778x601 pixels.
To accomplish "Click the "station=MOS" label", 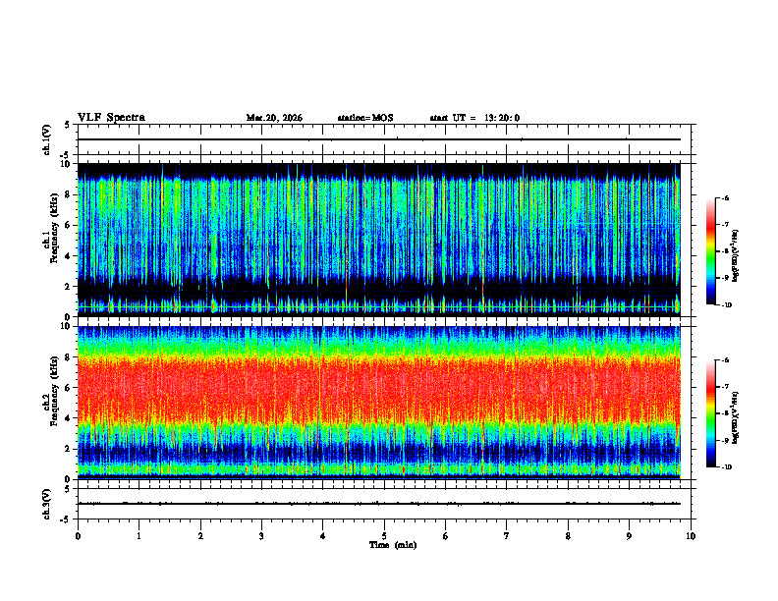I will point(365,118).
